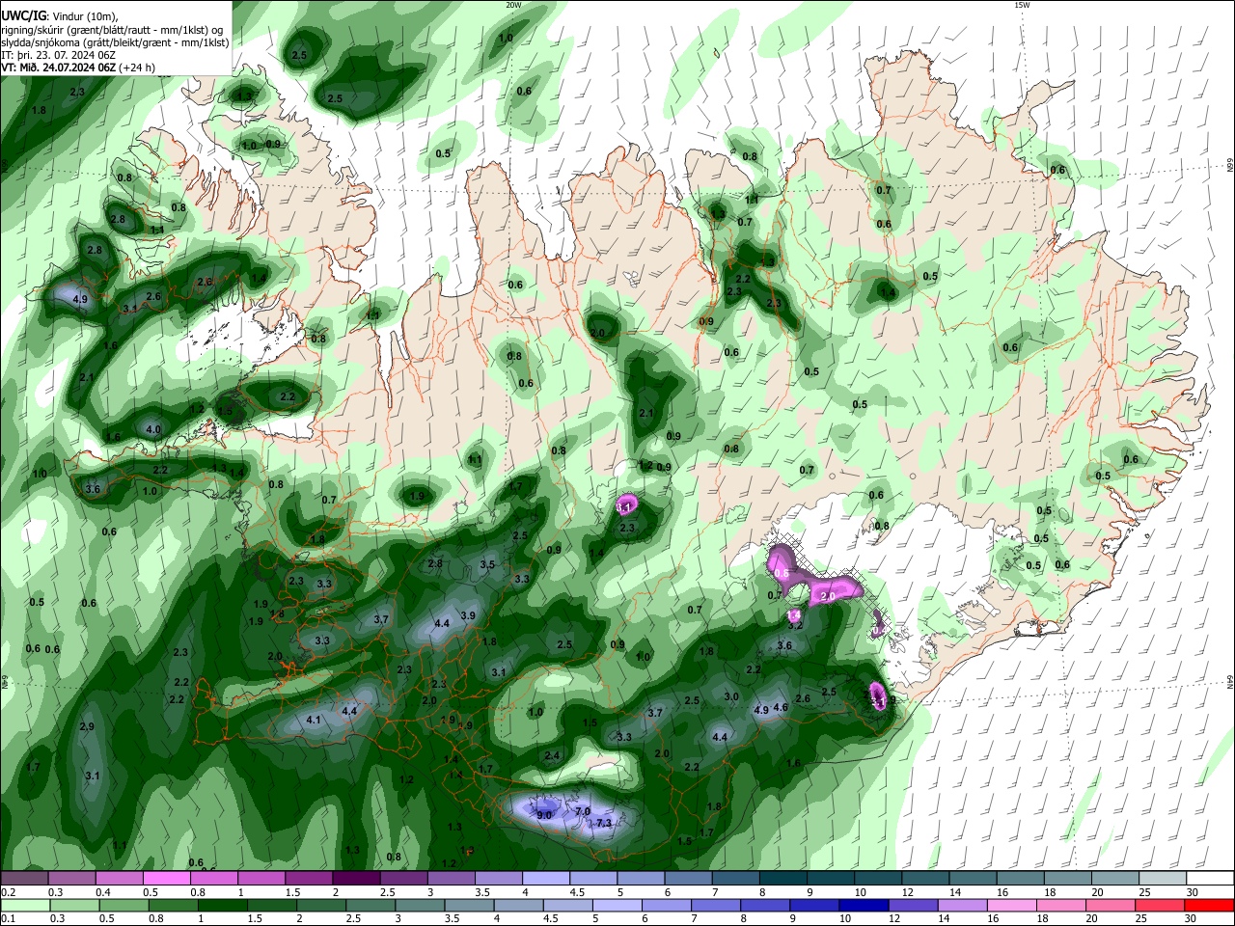Click the 4.6 precipitation value on the map
The height and width of the screenshot is (926, 1235).
pos(782,707)
